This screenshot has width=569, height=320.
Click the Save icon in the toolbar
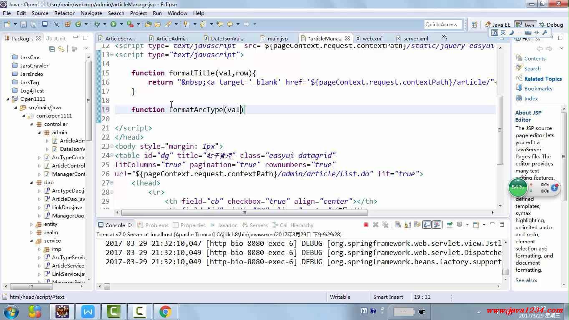click(x=23, y=25)
